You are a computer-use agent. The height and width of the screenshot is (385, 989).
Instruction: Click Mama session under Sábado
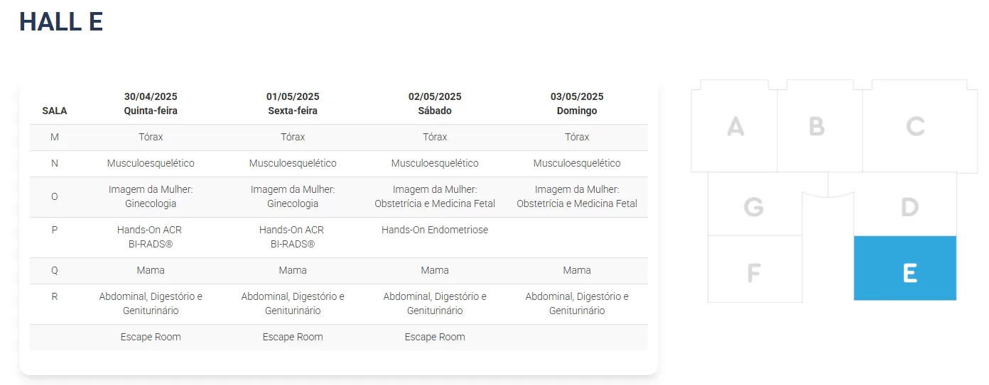(435, 270)
